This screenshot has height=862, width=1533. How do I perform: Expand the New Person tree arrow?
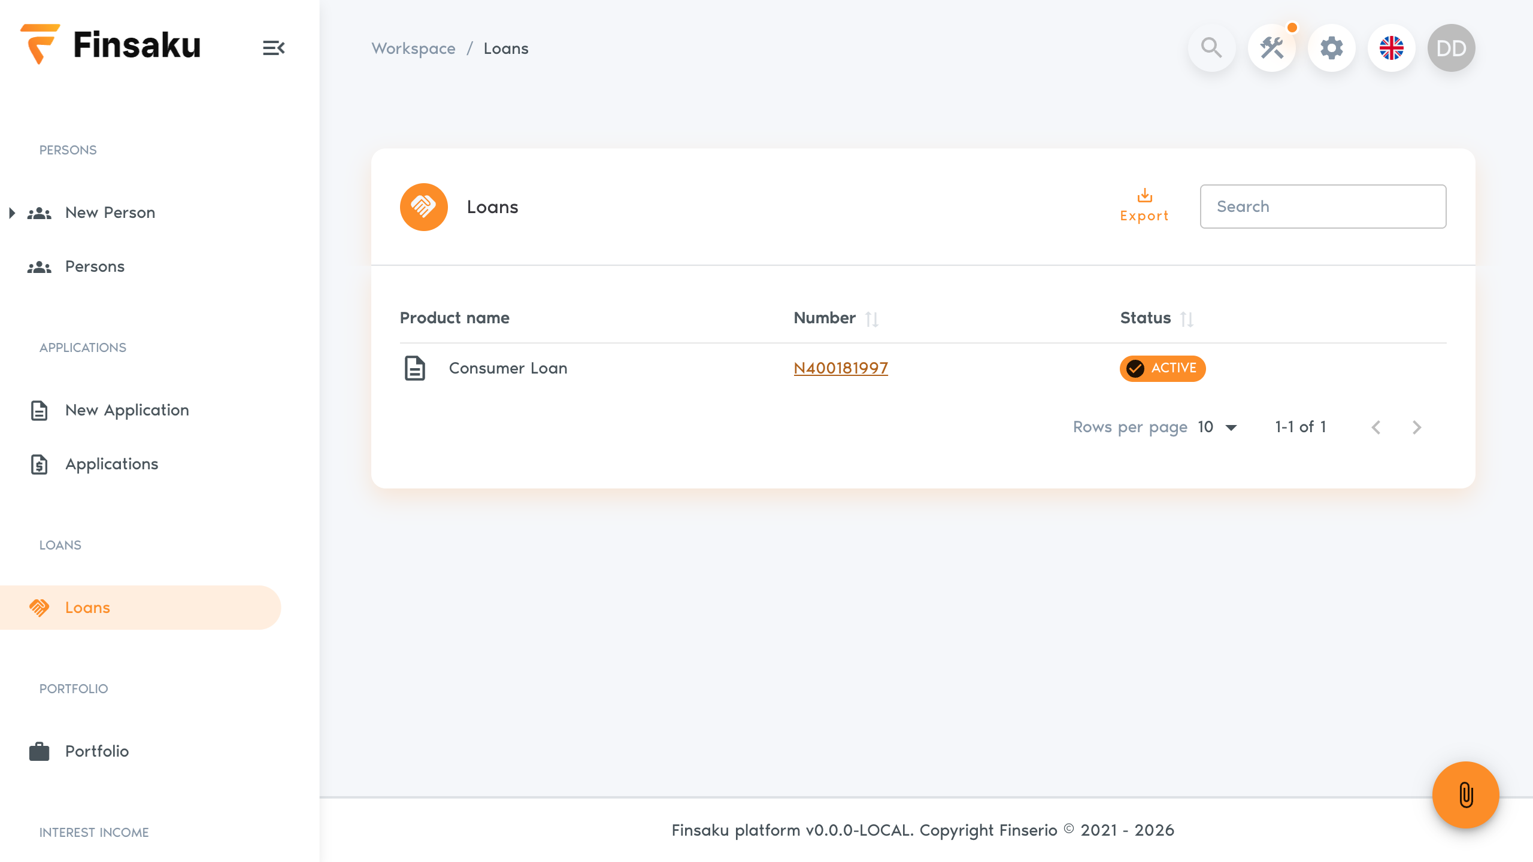click(x=12, y=213)
